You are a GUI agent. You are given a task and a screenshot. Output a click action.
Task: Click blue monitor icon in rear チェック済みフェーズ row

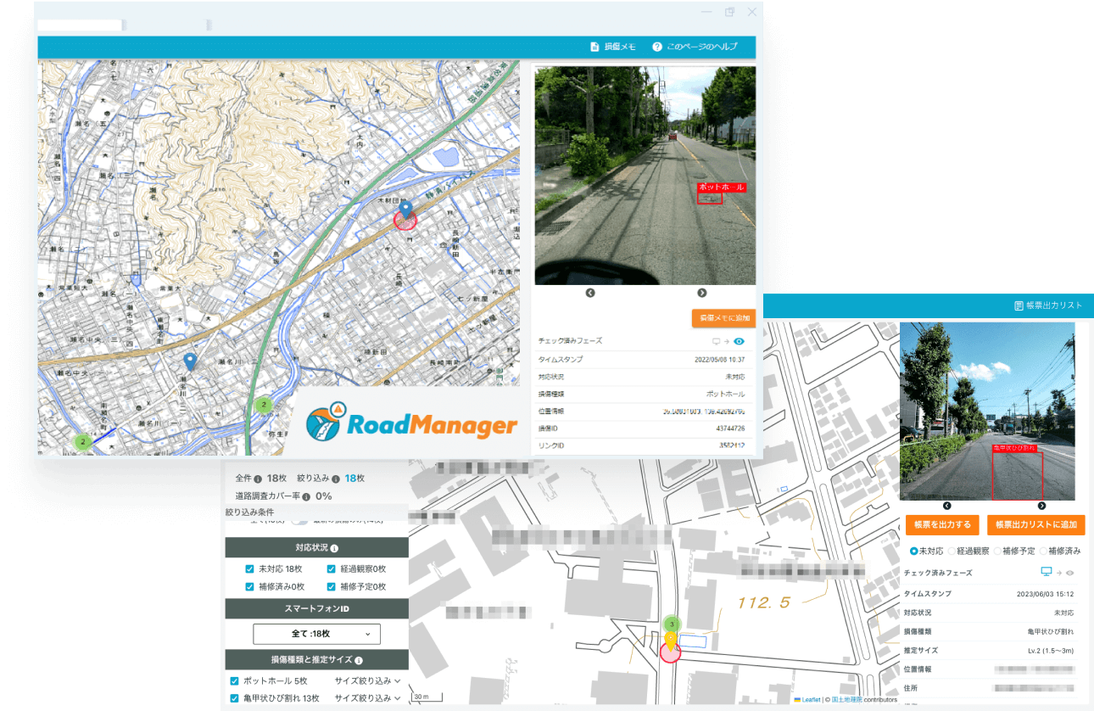(1046, 572)
